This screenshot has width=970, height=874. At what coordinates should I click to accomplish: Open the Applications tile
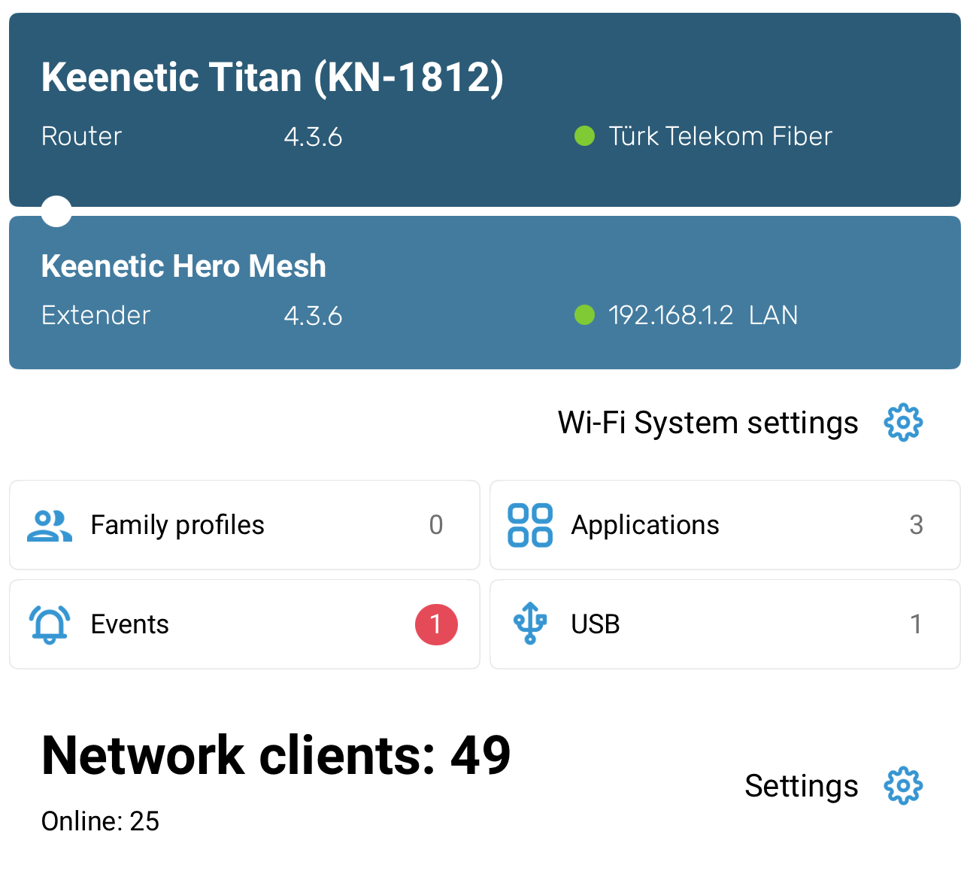click(725, 525)
